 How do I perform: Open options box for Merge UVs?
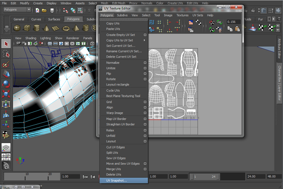coord(145,169)
